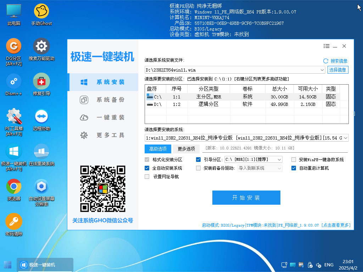Click the 开始安装 button
The width and height of the screenshot is (363, 272).
coord(246,198)
